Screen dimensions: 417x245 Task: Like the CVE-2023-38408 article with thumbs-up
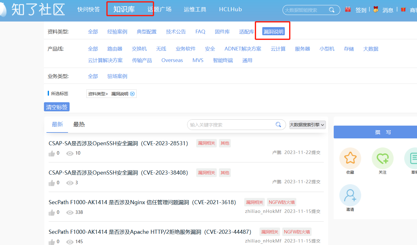coord(52,183)
